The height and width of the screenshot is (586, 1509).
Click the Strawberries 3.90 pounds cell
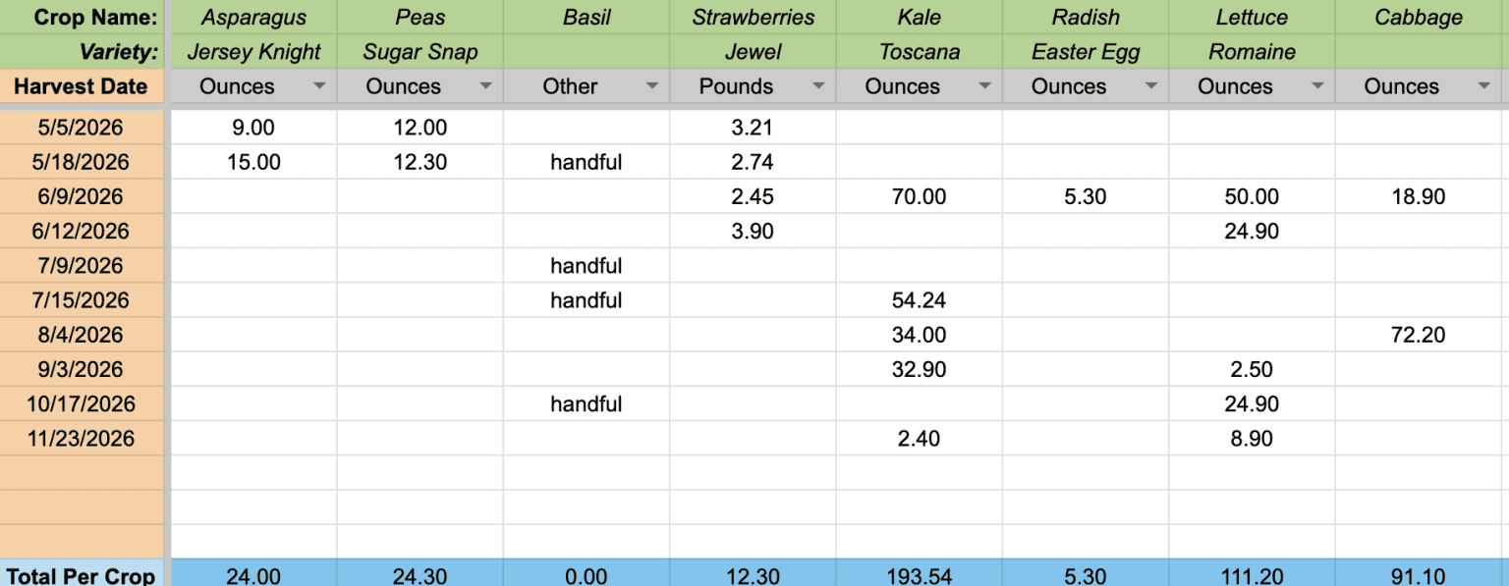(753, 232)
